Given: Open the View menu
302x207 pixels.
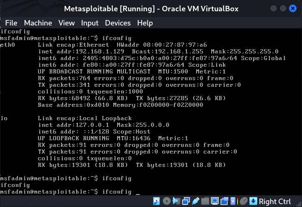Looking at the screenshot, I should 67,23.
